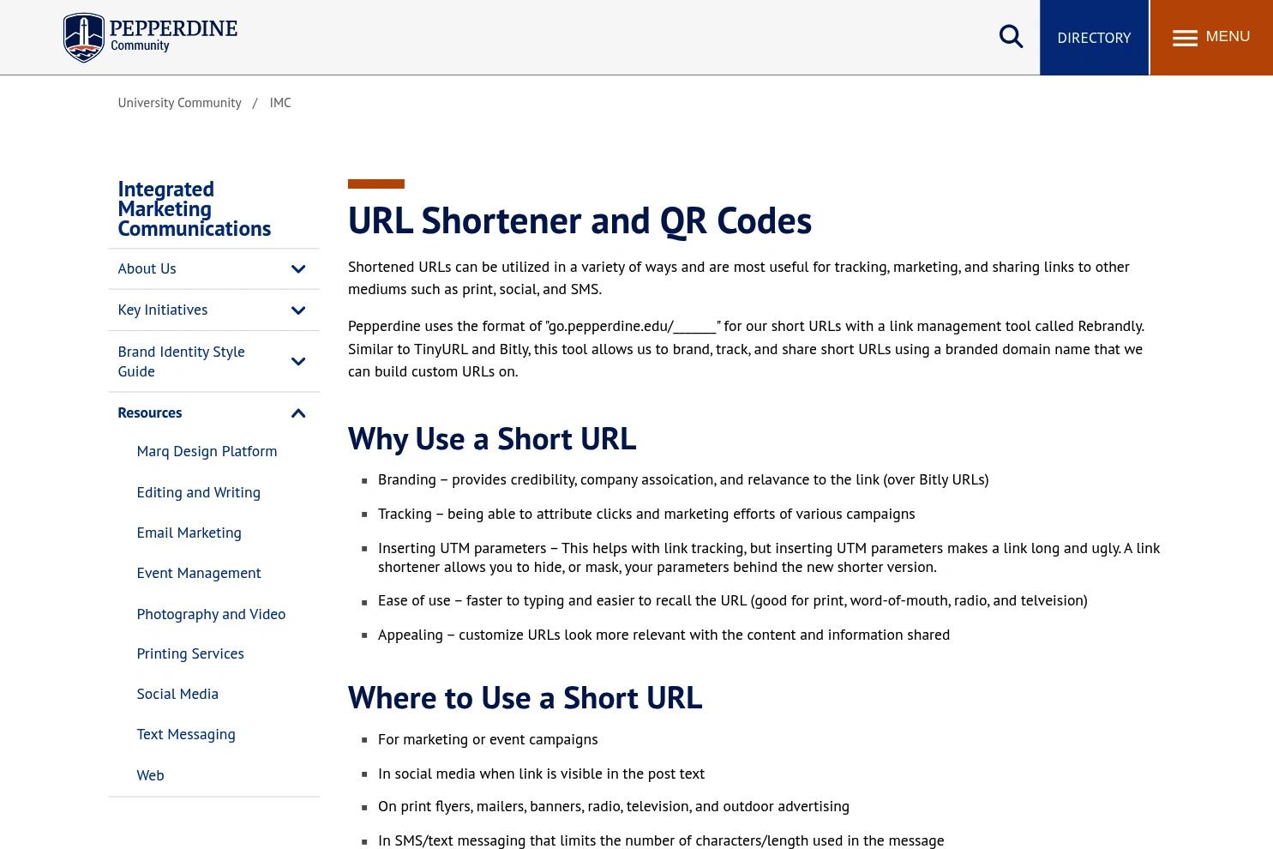Open the hamburger MENU button
The width and height of the screenshot is (1273, 849).
[x=1210, y=38]
